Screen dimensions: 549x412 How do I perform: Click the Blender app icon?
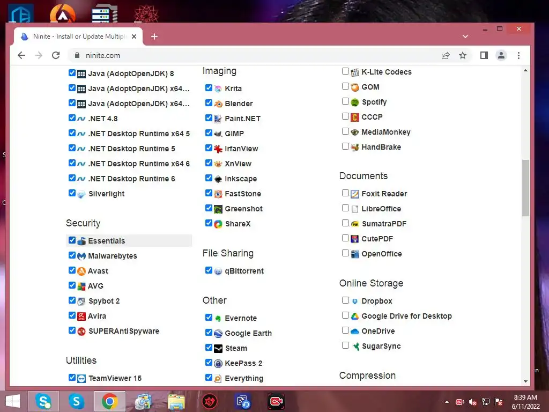(218, 104)
